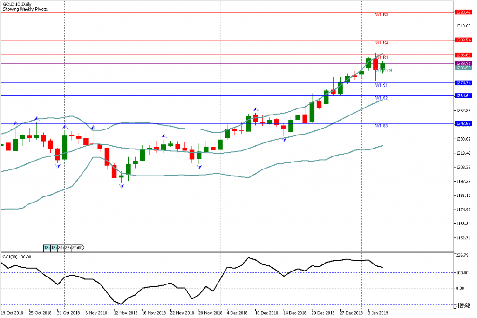The image size is (477, 318).
Task: Click the event time markers at the chart's bottom-left
Action: pos(63,248)
